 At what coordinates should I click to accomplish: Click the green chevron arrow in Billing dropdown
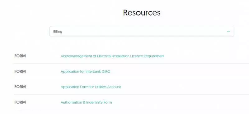point(228,32)
